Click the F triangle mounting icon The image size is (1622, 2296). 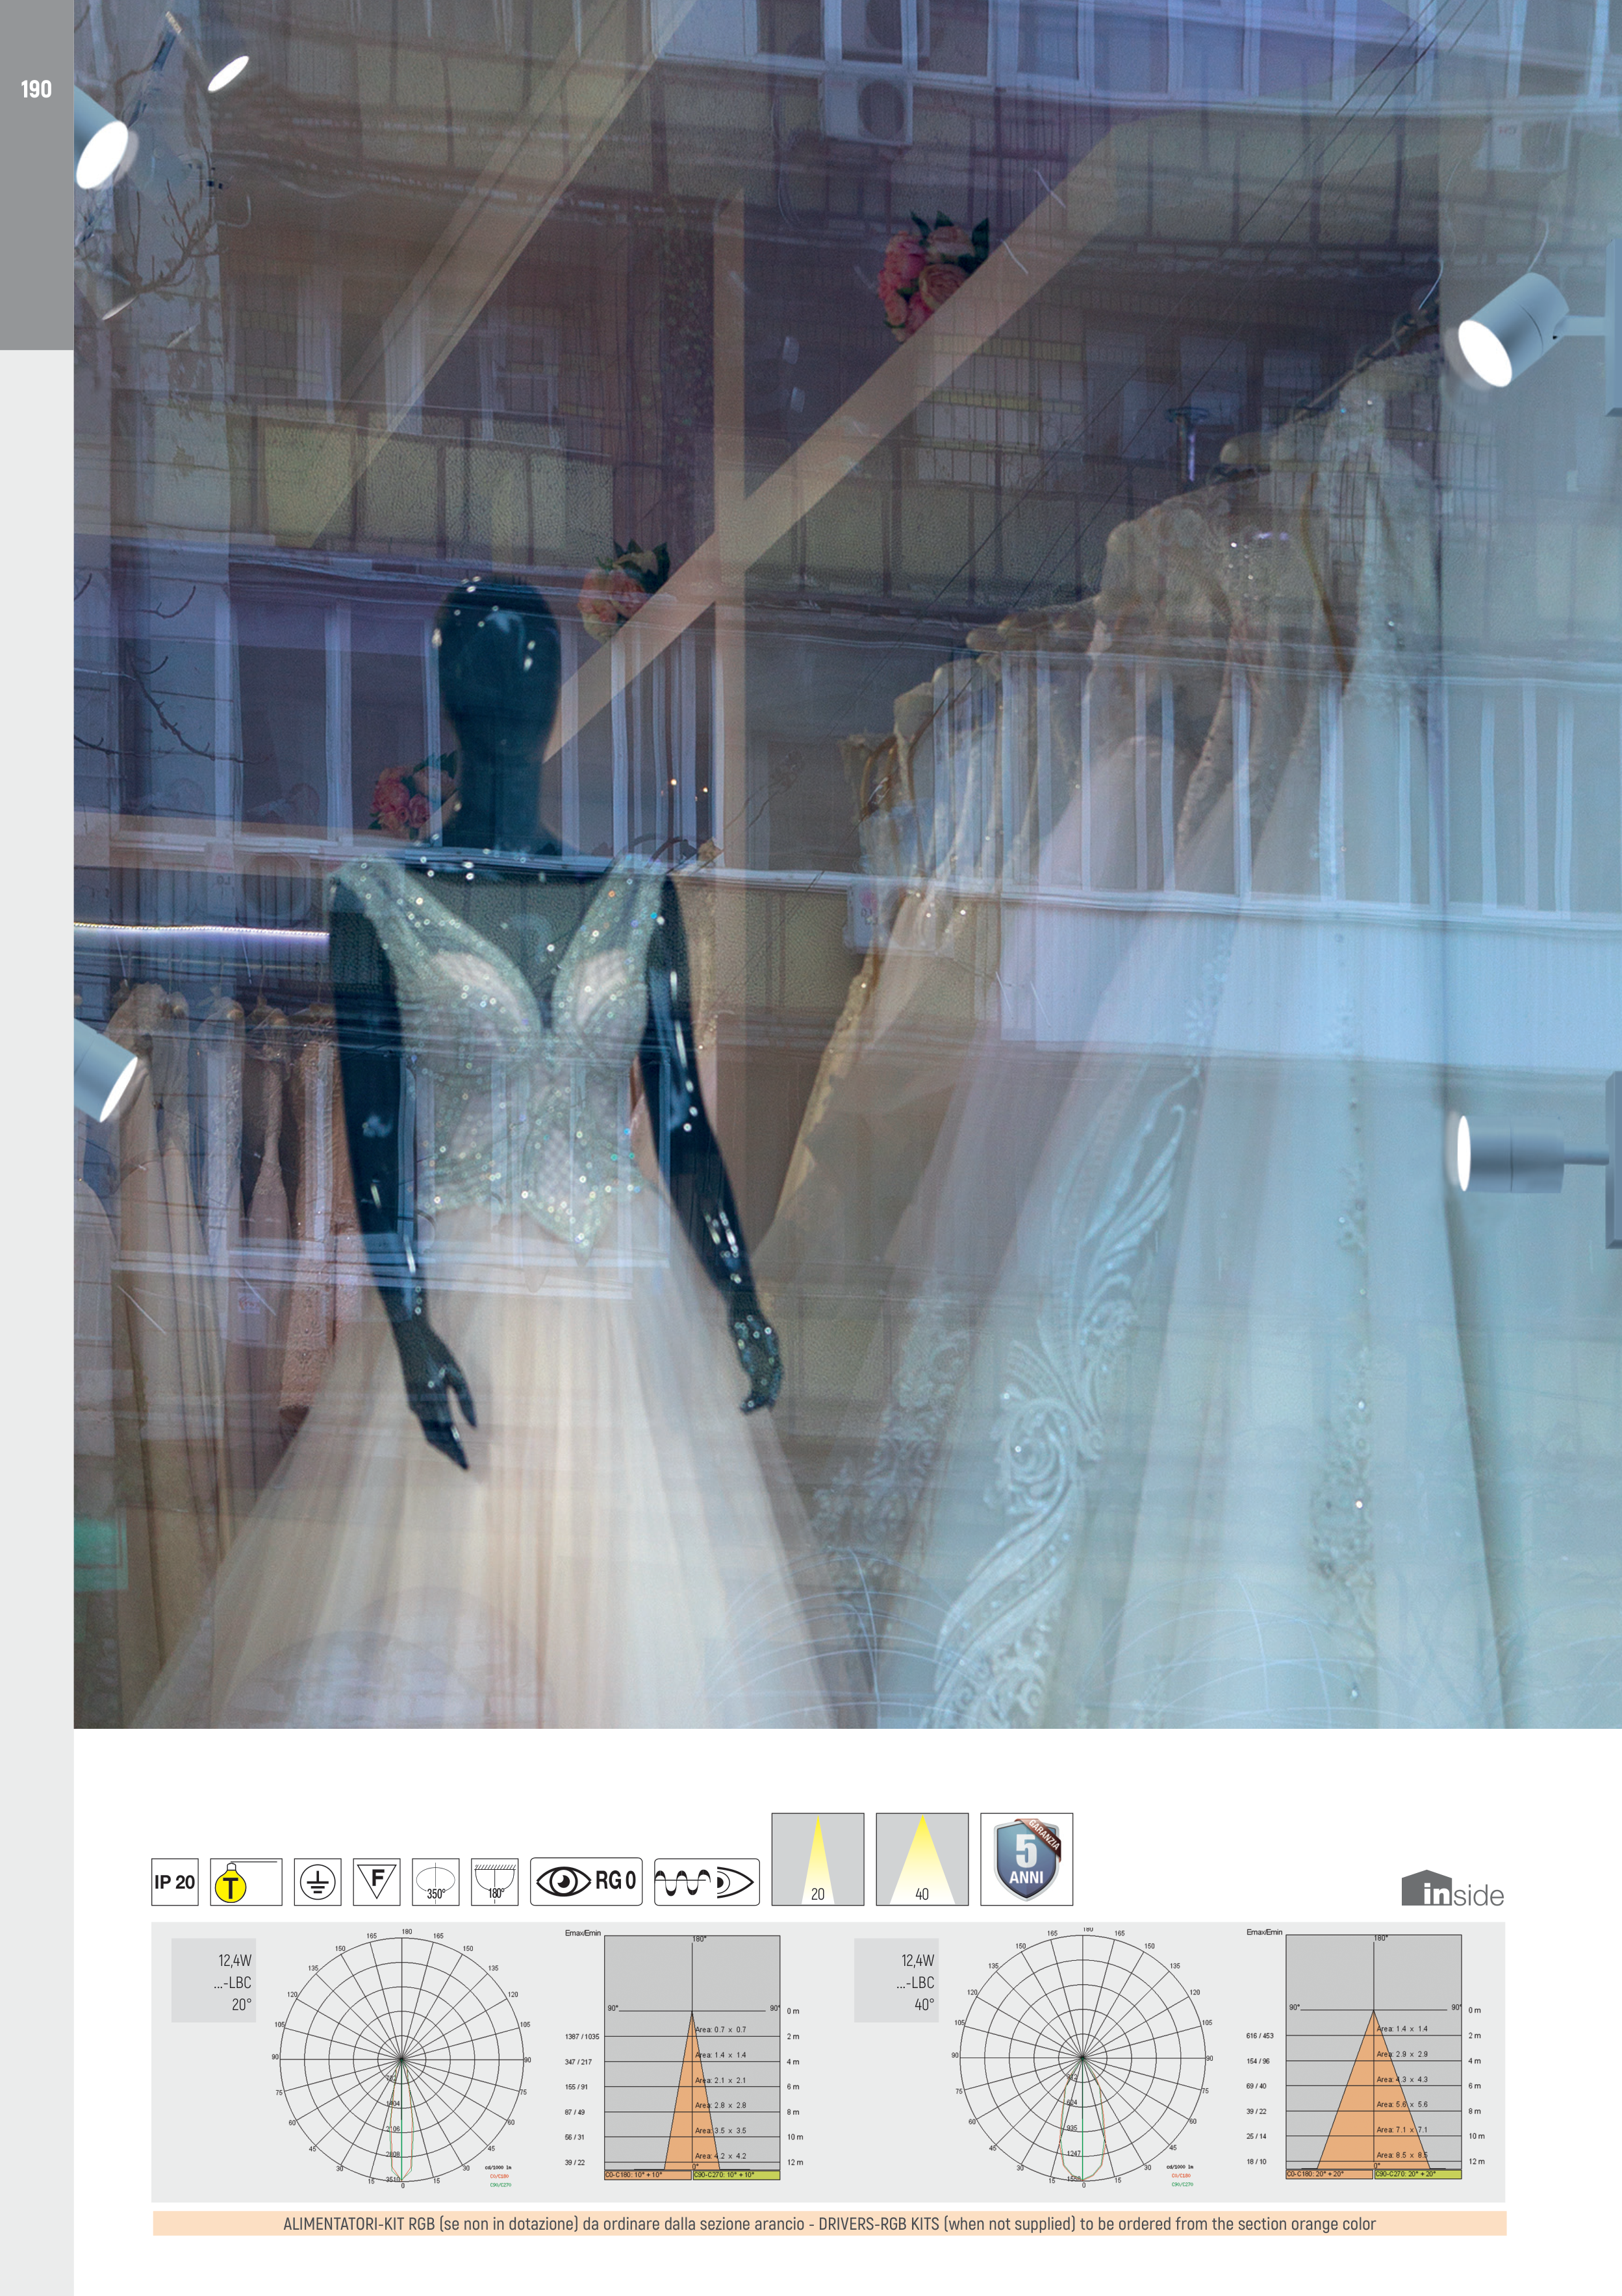[x=377, y=1882]
